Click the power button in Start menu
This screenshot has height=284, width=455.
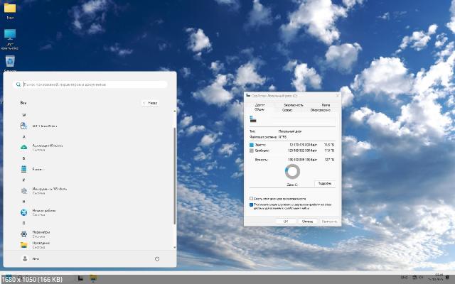(157, 259)
